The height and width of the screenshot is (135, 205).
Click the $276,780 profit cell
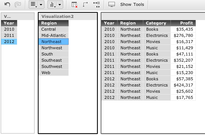click(x=183, y=35)
